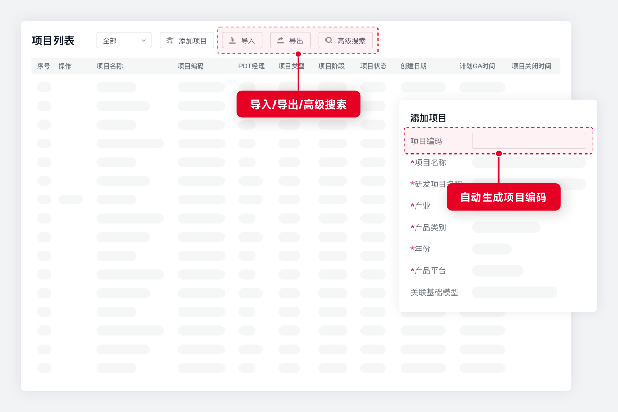618x412 pixels.
Task: Click the 项目状态 column header
Action: click(373, 66)
